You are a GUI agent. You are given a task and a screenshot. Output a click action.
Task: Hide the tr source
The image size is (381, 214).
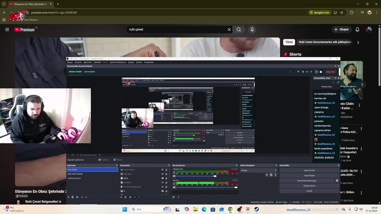[x=163, y=191]
